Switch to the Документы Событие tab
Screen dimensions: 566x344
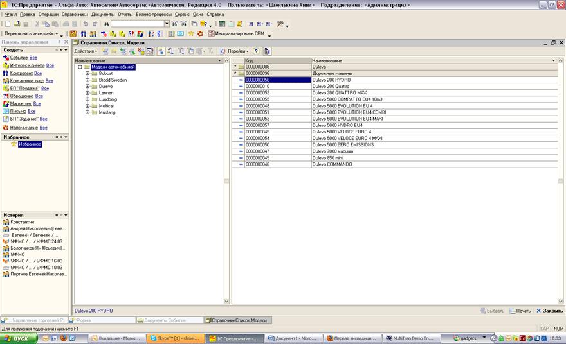pos(169,320)
